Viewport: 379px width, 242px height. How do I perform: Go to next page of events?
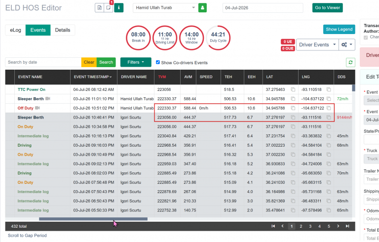(338, 226)
